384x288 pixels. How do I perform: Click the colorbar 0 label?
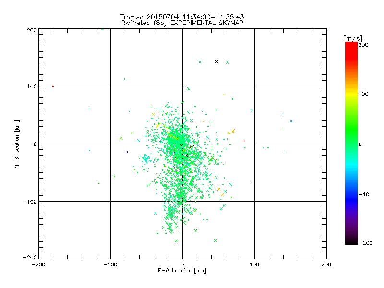[x=360, y=144]
